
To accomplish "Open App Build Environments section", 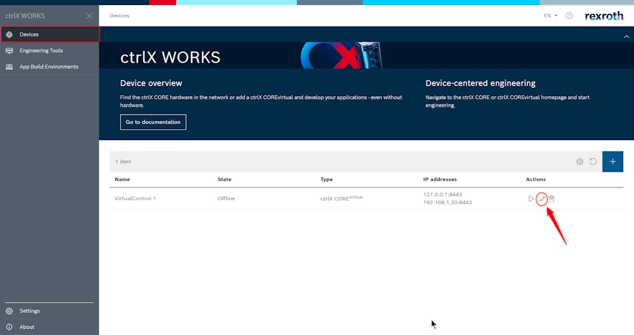I will 50,66.
